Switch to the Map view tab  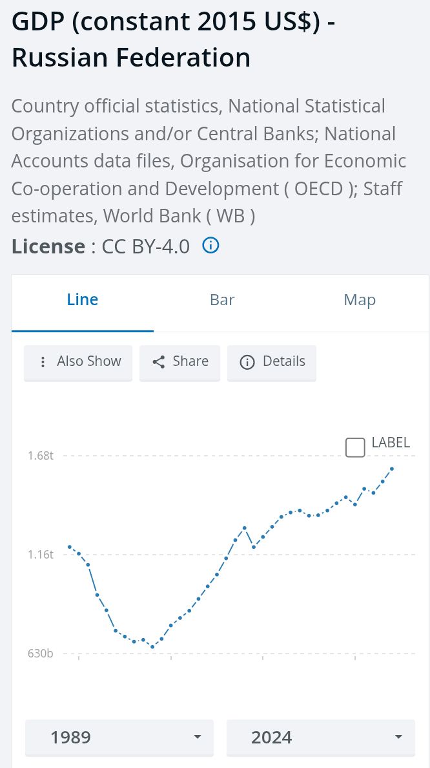tap(360, 300)
